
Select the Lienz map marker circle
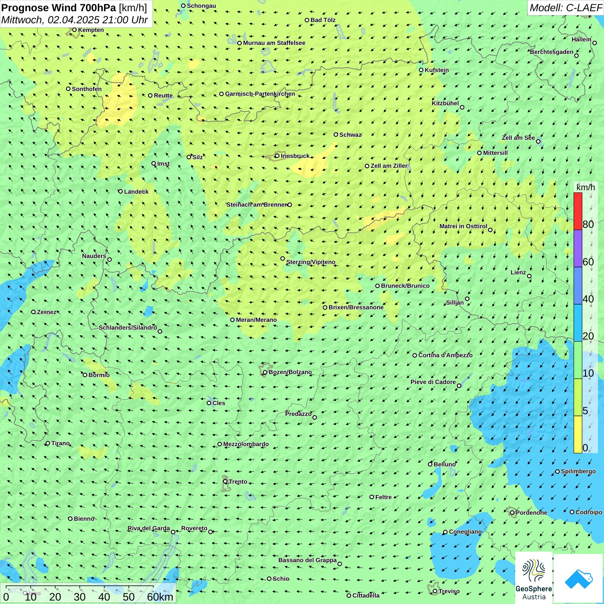(529, 276)
